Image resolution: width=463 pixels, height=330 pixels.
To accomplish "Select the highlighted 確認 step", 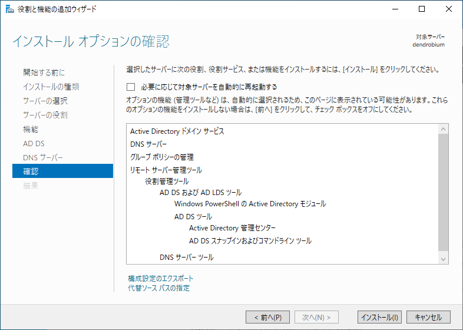I will pos(62,171).
